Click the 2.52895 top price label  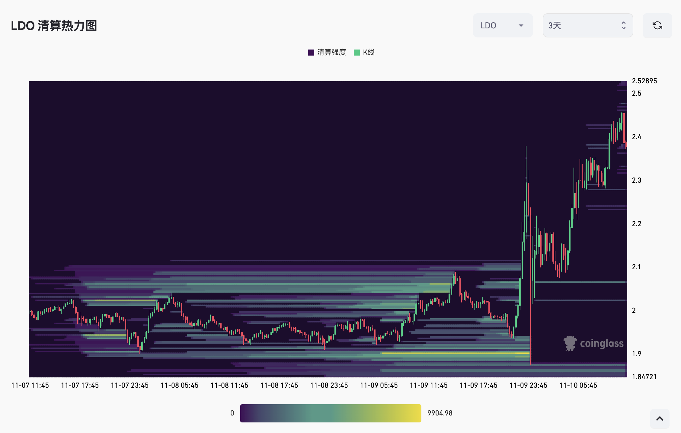pos(644,81)
